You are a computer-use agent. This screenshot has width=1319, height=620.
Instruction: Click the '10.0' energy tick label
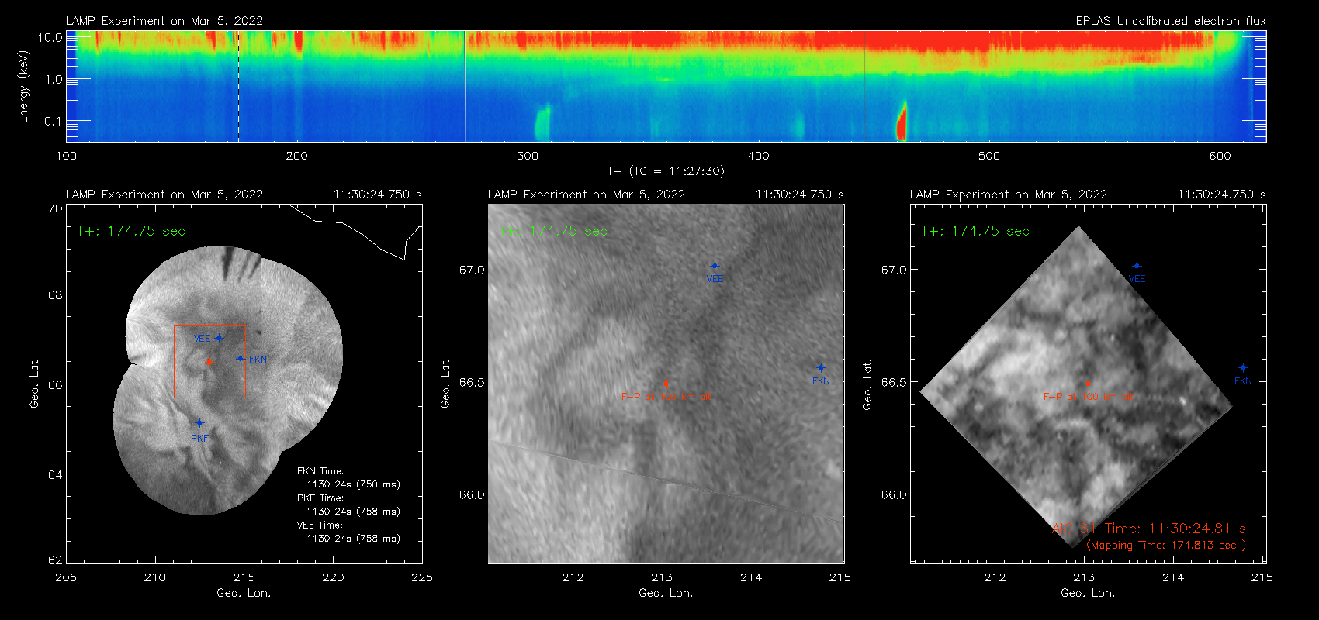pos(50,37)
